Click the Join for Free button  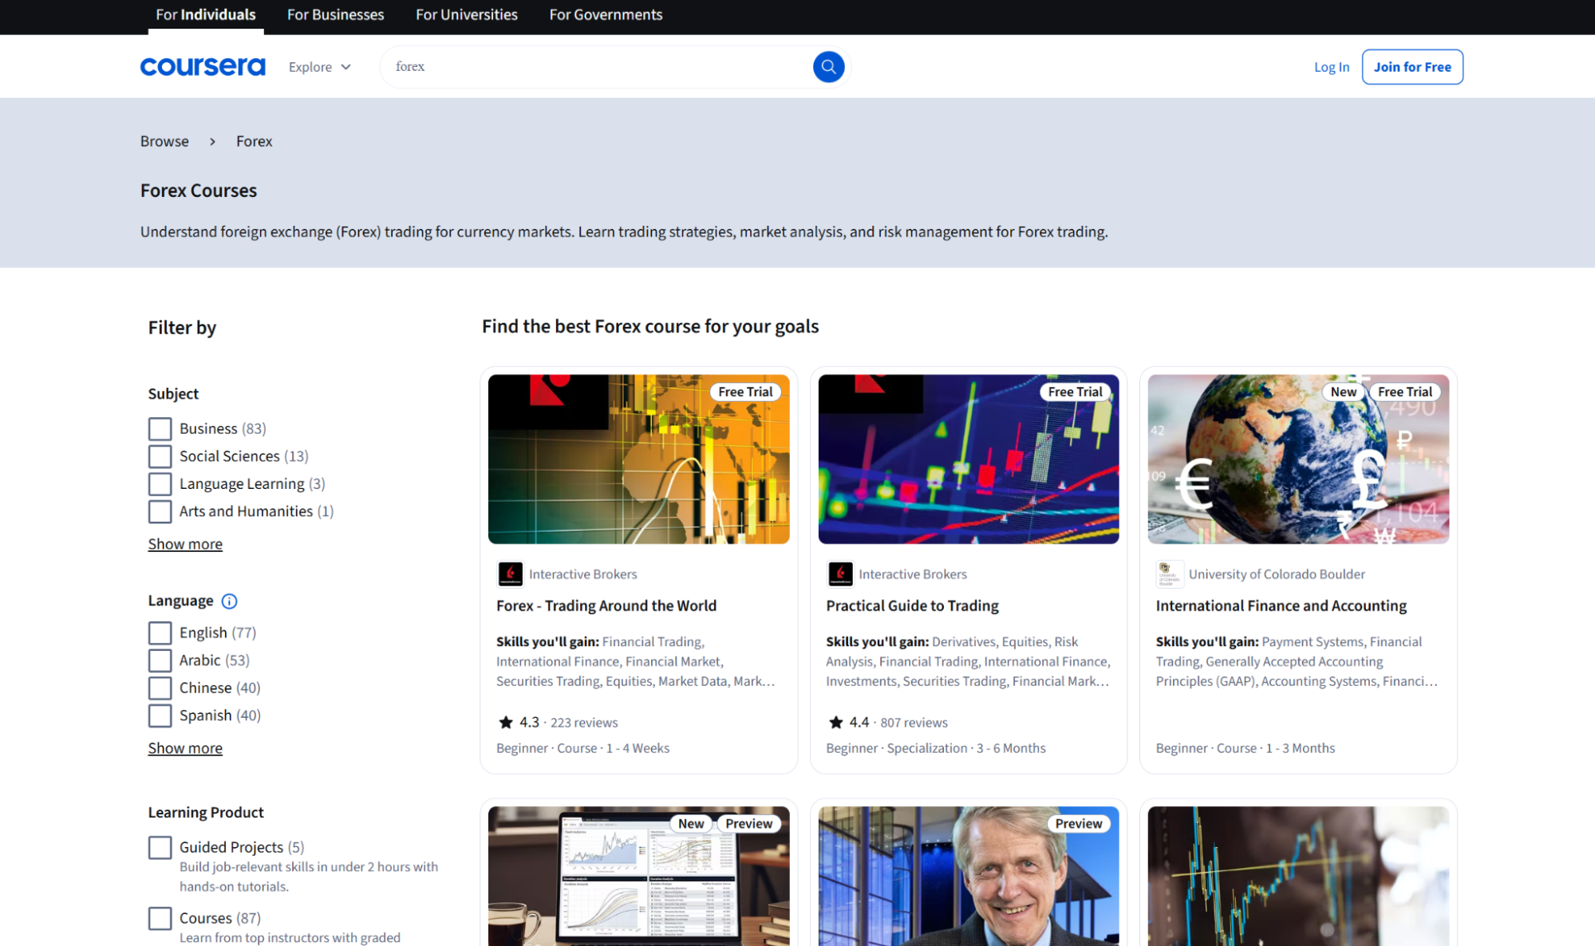point(1411,67)
